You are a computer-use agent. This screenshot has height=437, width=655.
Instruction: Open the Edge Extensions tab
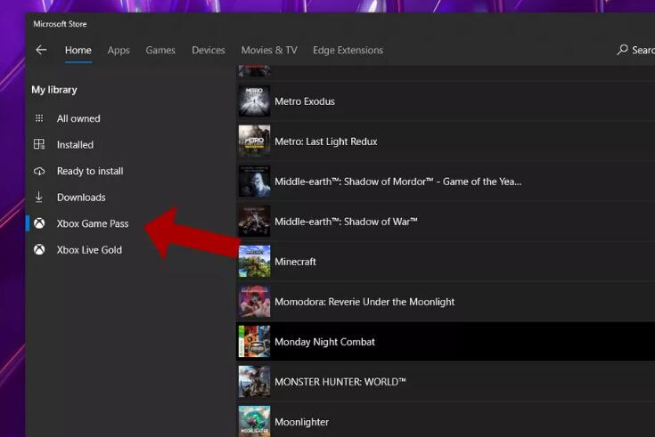[x=348, y=50]
